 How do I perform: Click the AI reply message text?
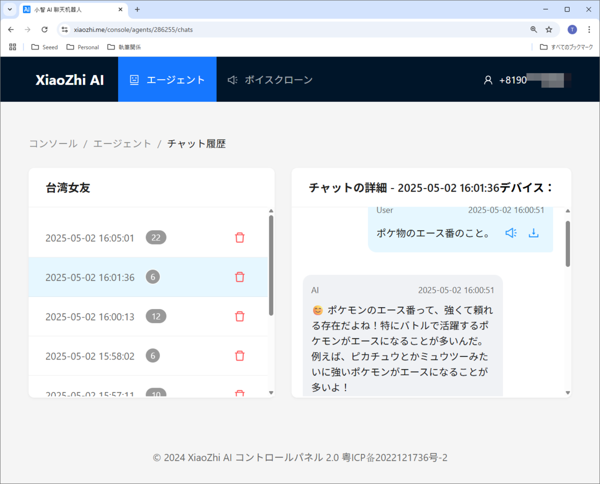point(403,348)
